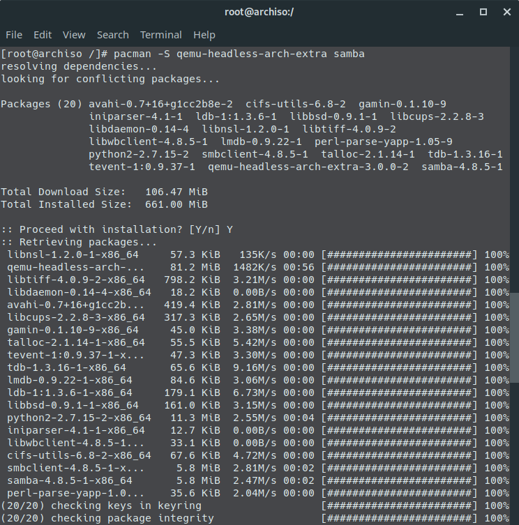Open the Terminal menu
The height and width of the screenshot is (525, 519).
161,35
